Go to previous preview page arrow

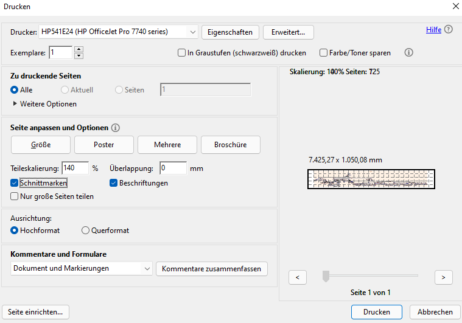click(x=297, y=277)
